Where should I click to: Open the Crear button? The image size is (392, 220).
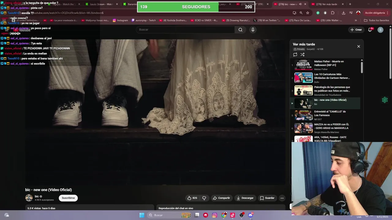click(x=356, y=30)
